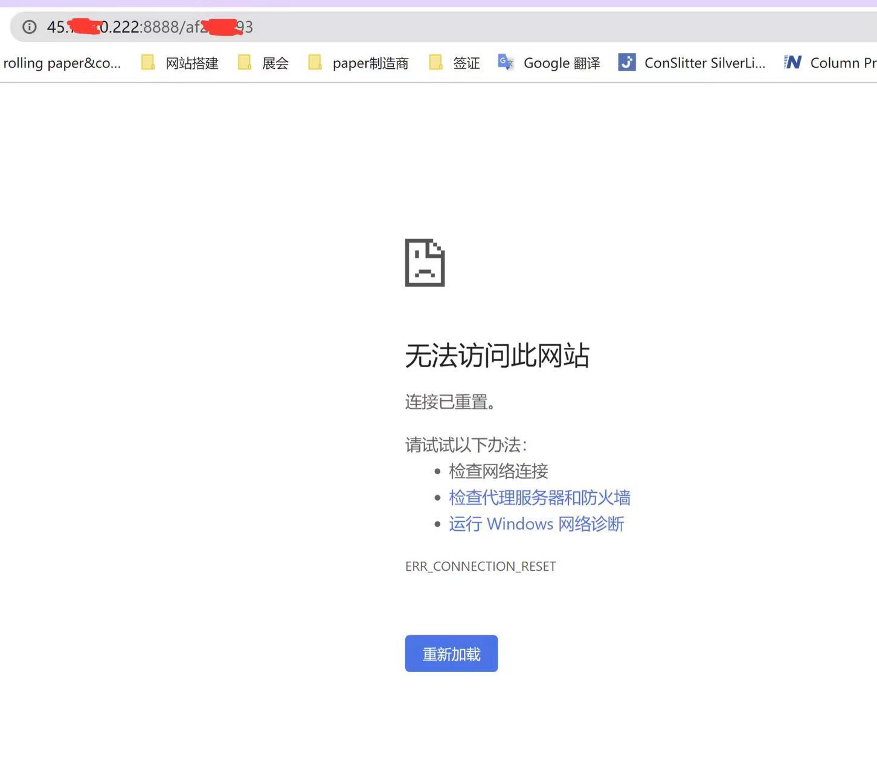Open 运行 Windows 网络诊断 link
The width and height of the screenshot is (877, 773).
[536, 524]
